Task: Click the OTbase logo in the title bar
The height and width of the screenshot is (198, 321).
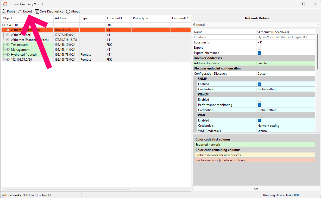Action: (5, 4)
